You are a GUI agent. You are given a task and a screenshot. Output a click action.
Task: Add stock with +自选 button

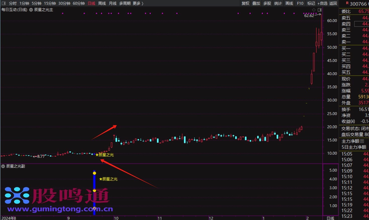pos(322,3)
